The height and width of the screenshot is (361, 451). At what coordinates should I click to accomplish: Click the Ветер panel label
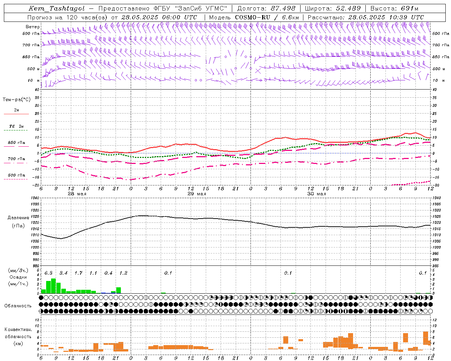tap(32, 27)
